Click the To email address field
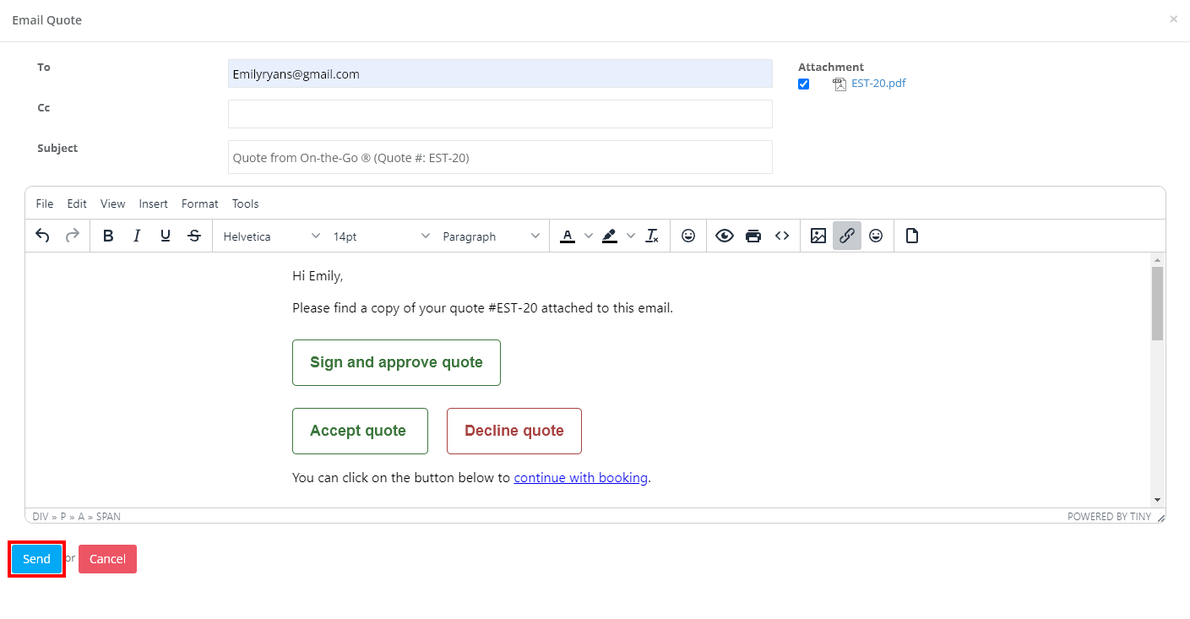The width and height of the screenshot is (1190, 619). [500, 73]
